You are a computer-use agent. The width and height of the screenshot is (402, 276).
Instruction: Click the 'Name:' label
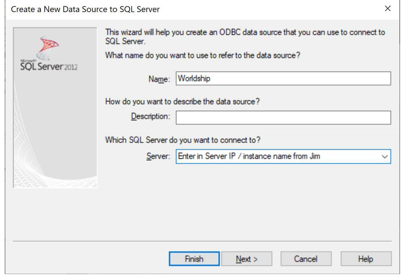[159, 79]
